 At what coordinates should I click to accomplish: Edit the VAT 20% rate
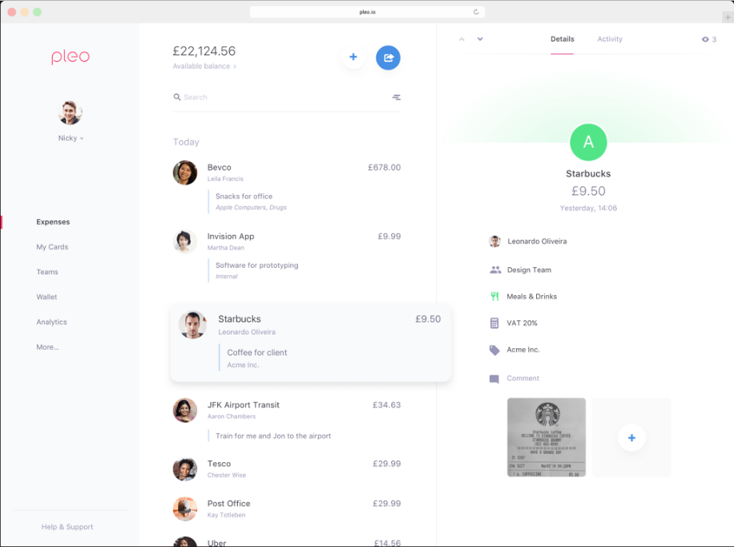pos(522,323)
